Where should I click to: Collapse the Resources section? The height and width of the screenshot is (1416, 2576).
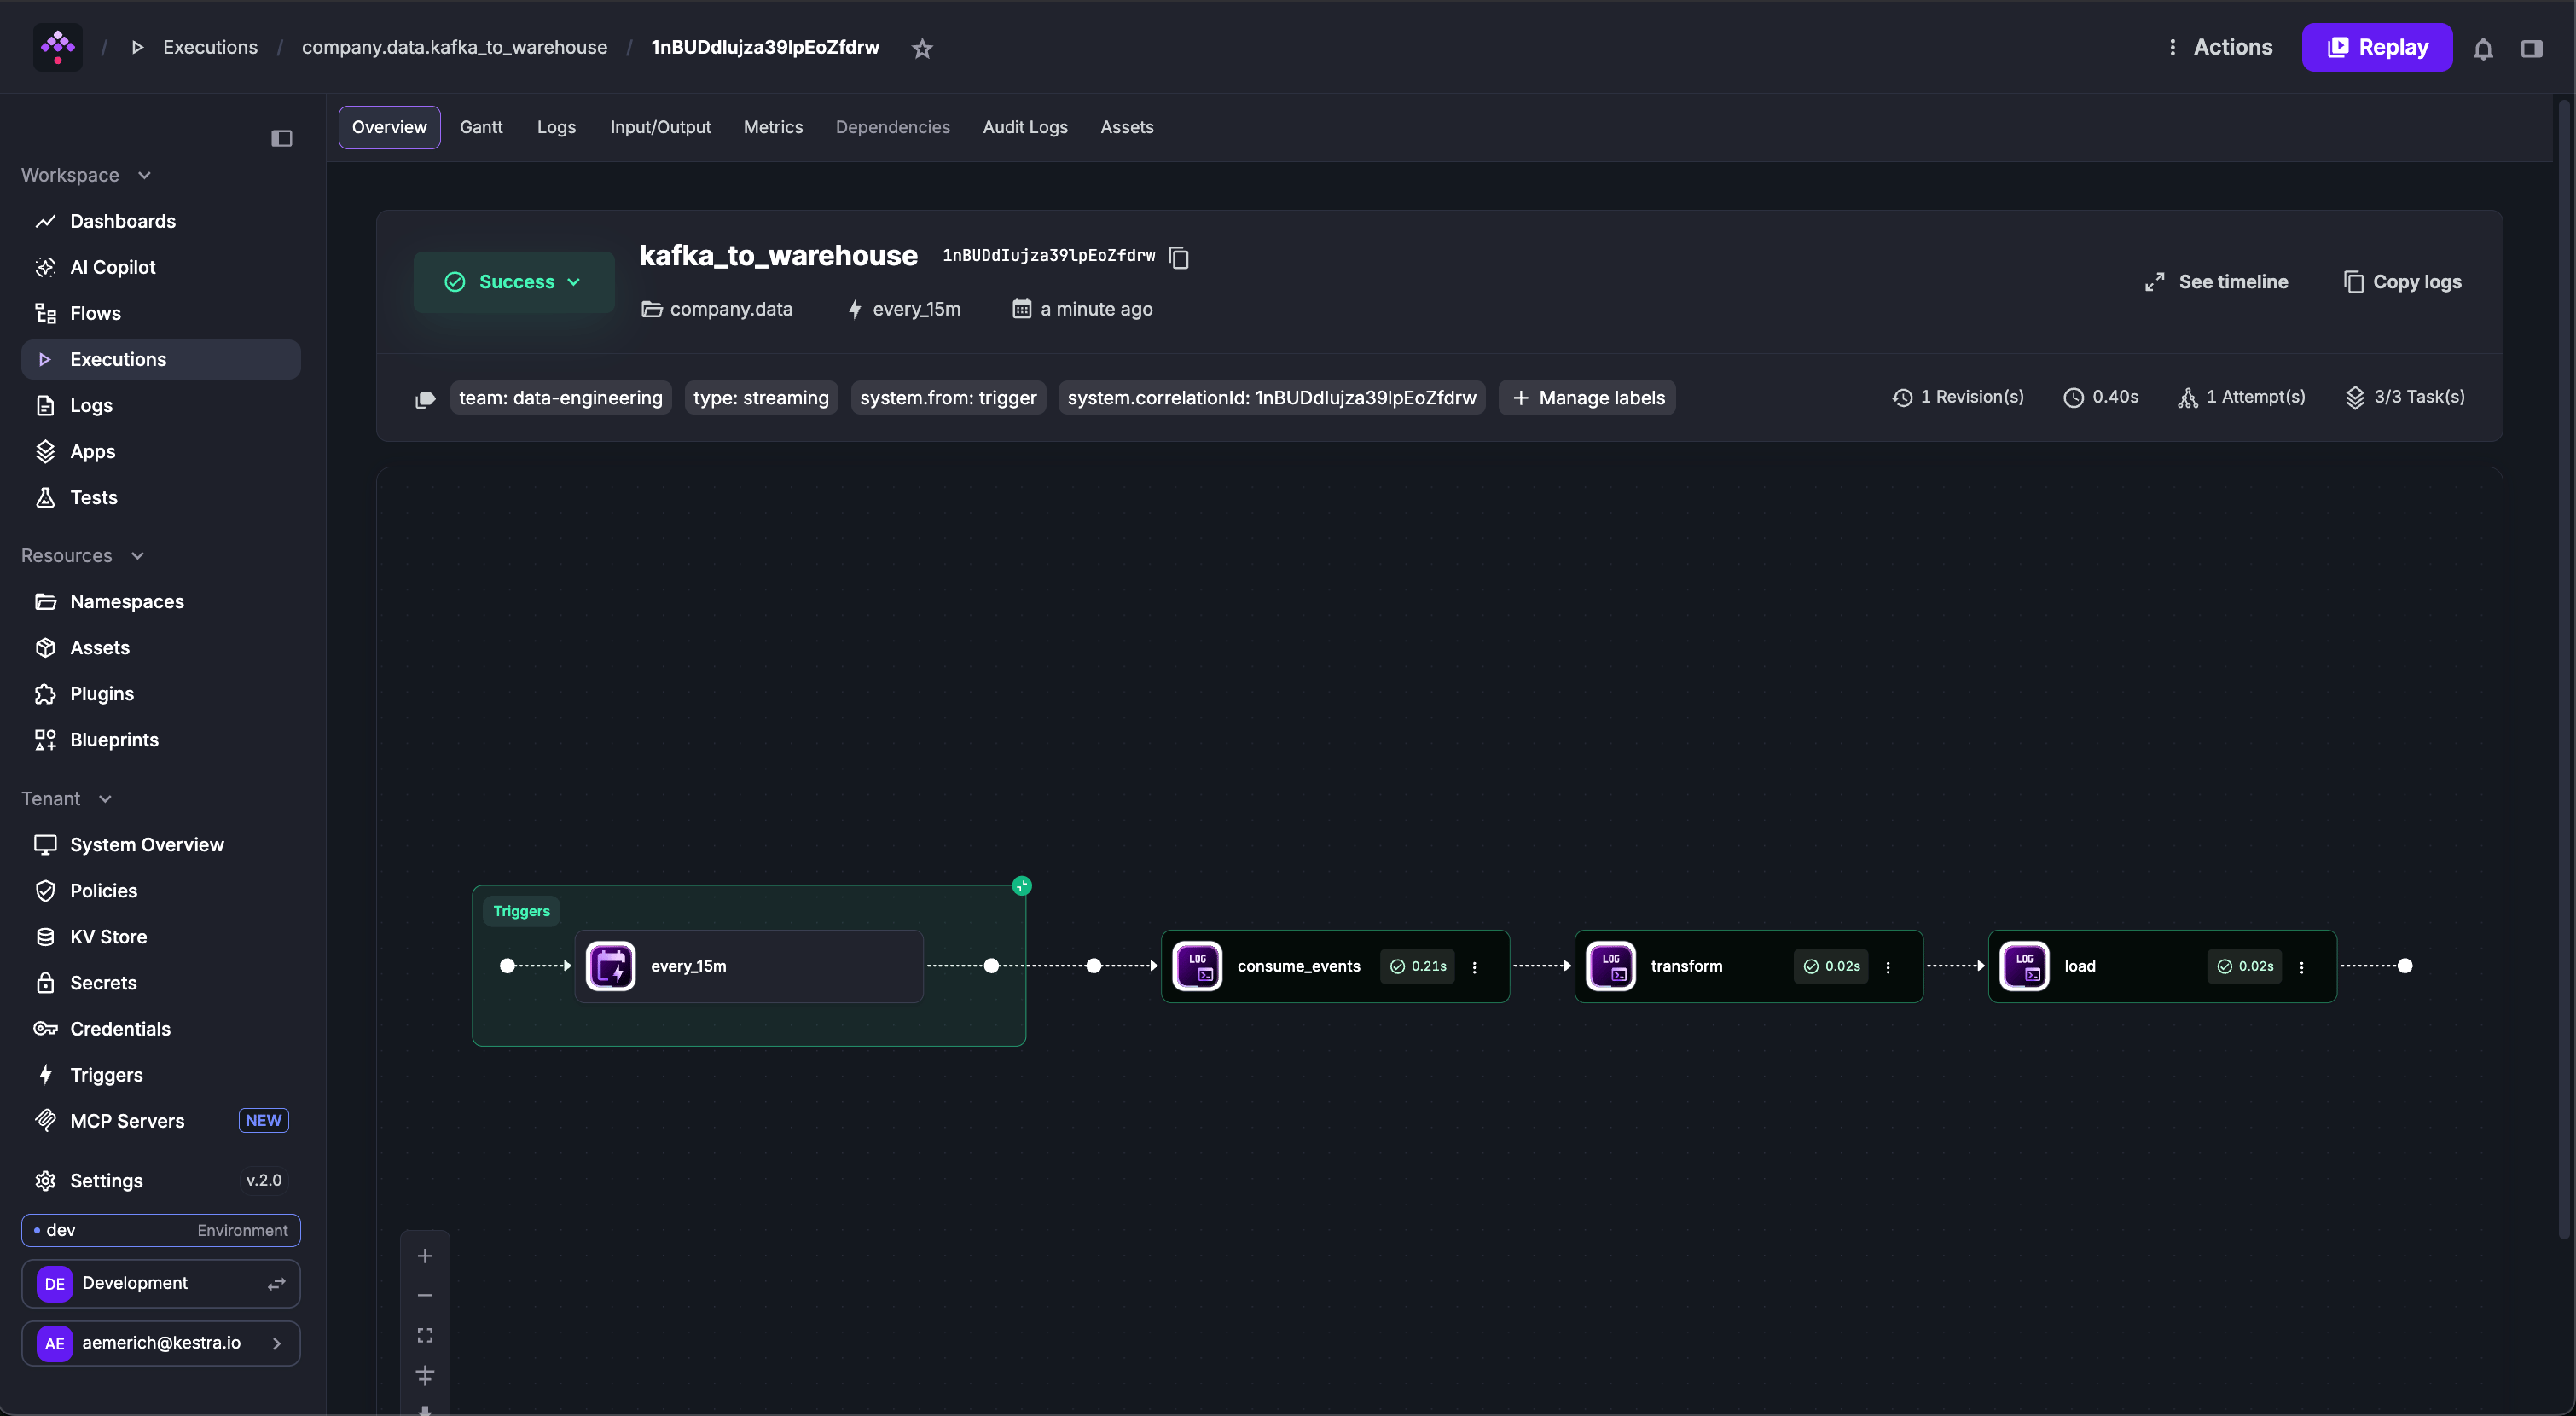tap(83, 555)
